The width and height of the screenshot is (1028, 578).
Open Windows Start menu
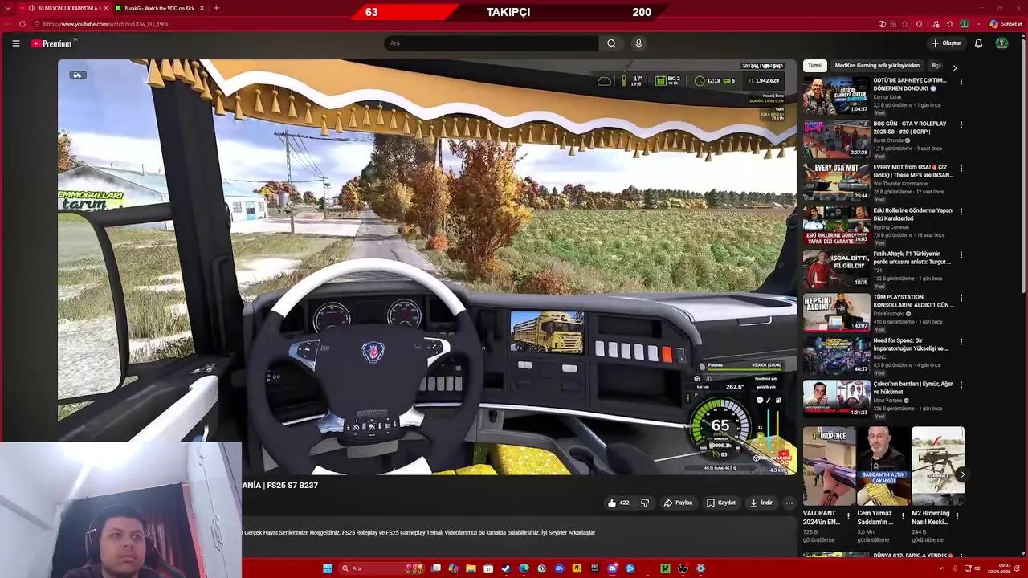click(328, 568)
